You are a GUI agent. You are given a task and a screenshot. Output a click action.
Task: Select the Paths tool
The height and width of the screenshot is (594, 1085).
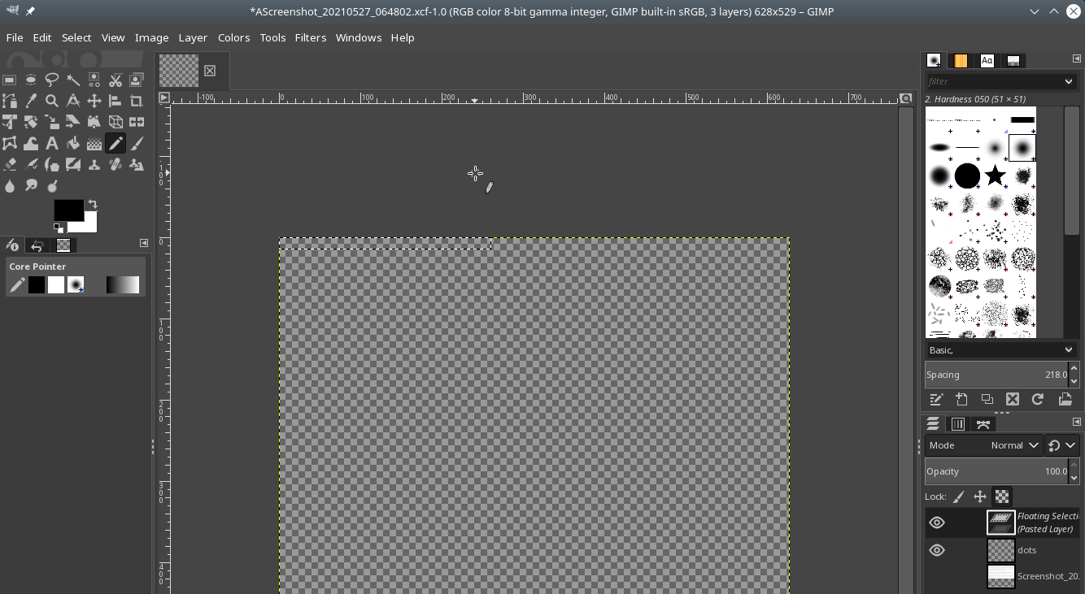(10, 101)
